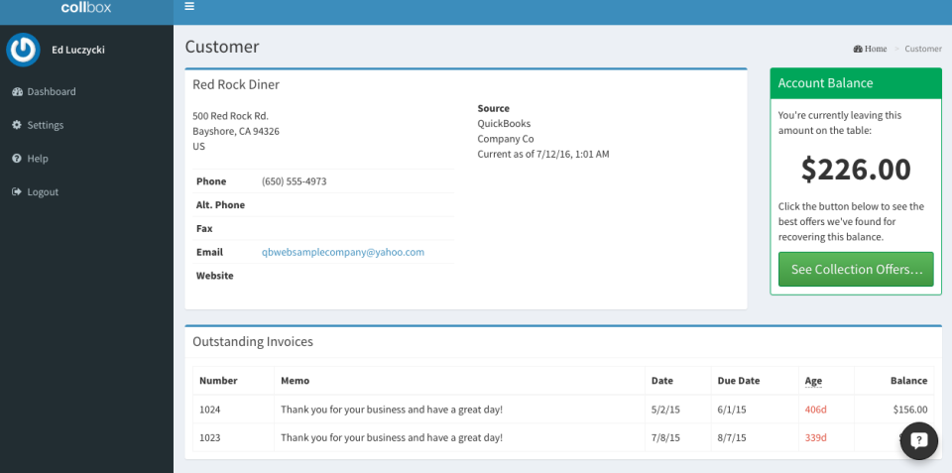This screenshot has width=952, height=473.
Task: Click the Ed Luczycki username
Action: point(78,50)
